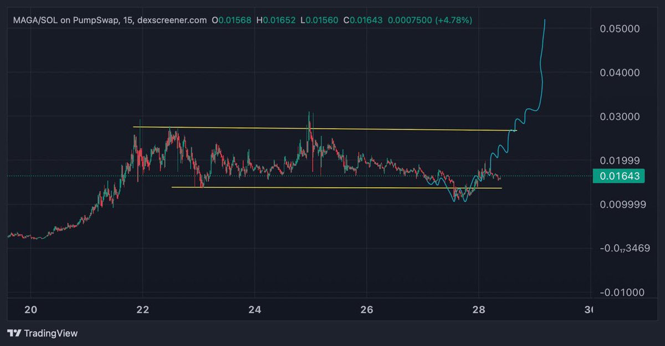Click the date label 22 on time axis
This screenshot has height=346, width=665.
(143, 310)
